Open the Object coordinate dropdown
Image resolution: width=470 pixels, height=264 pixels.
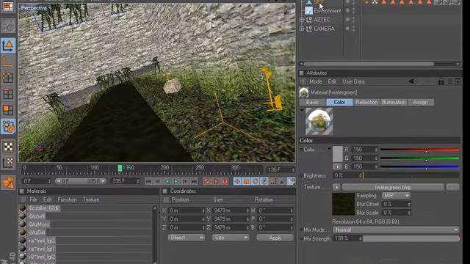tap(186, 238)
